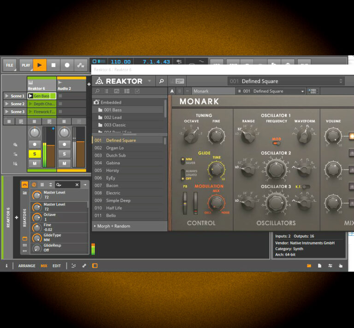
Task: Launch the Gen Bass clip
Action: (30, 96)
